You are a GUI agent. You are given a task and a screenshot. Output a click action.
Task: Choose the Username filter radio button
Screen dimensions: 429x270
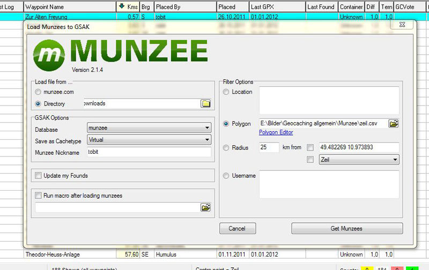tap(226, 176)
